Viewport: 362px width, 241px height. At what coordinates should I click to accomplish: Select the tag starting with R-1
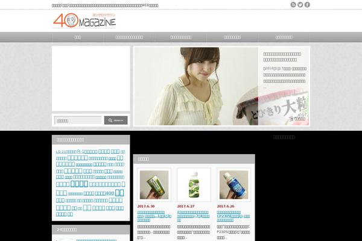click(x=87, y=151)
